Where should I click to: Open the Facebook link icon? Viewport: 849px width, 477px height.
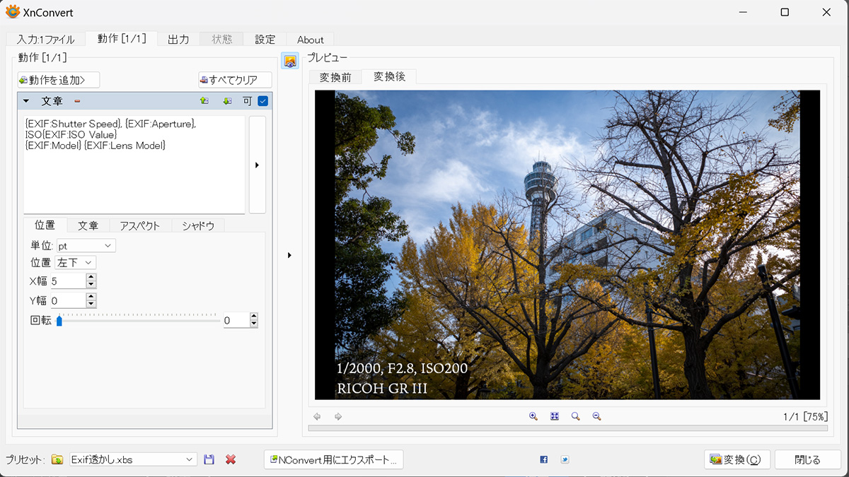click(x=543, y=459)
